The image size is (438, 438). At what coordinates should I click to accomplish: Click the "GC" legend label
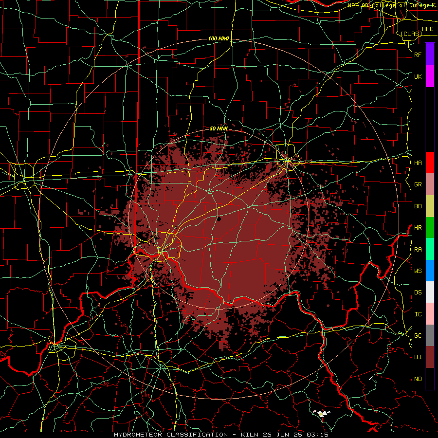418,335
